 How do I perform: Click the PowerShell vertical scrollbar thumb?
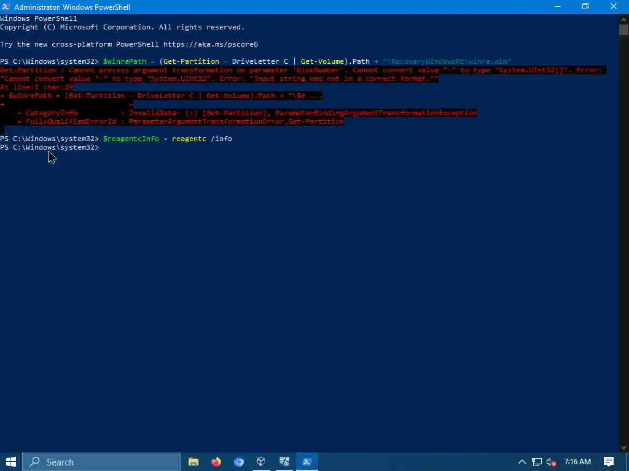(x=623, y=29)
